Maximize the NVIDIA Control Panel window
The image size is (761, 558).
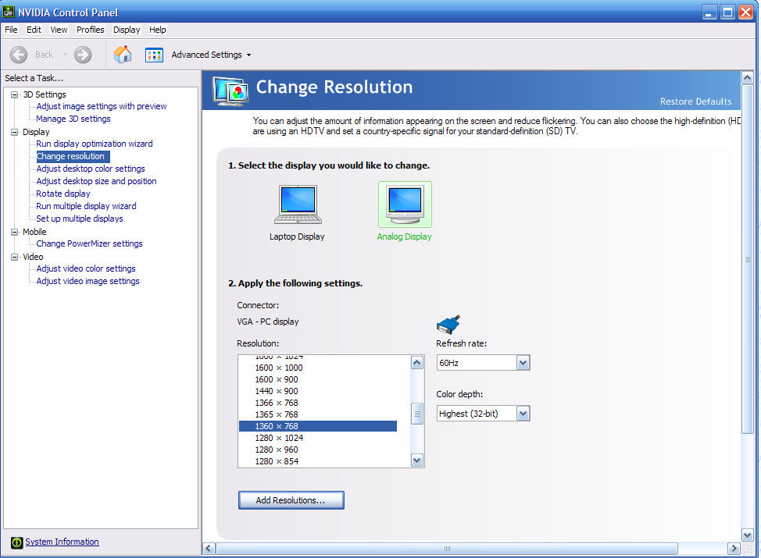click(x=727, y=12)
